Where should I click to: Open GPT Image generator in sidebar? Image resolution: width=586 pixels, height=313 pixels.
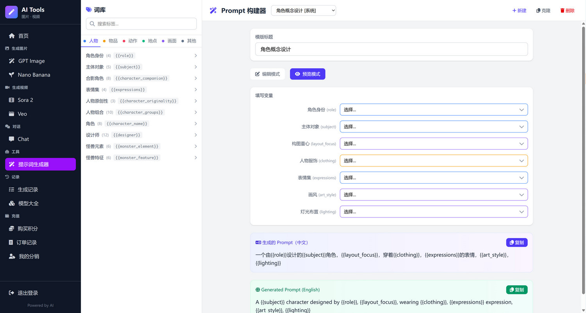click(x=31, y=61)
